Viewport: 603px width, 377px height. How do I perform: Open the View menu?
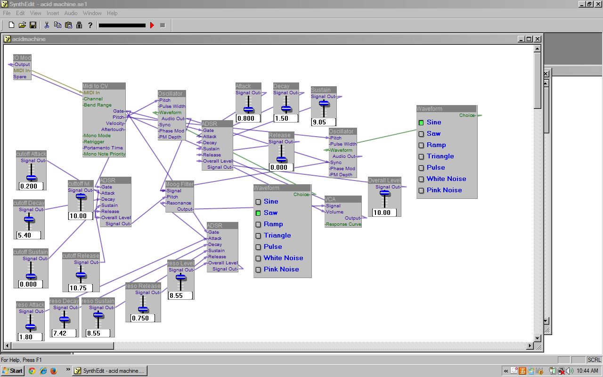[36, 13]
